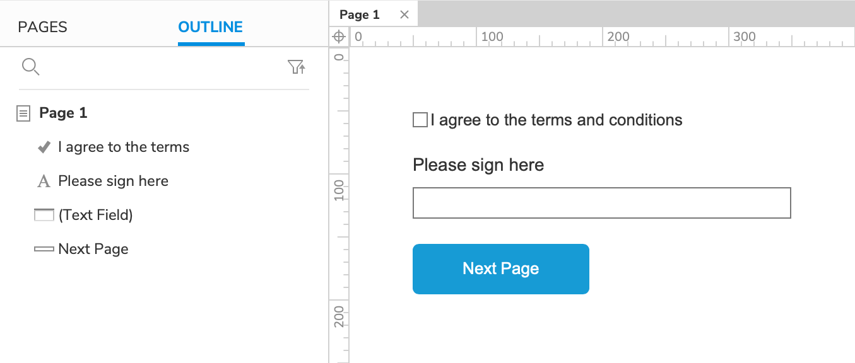Tick the terms and conditions checkbox
This screenshot has height=363, width=855.
pos(420,120)
